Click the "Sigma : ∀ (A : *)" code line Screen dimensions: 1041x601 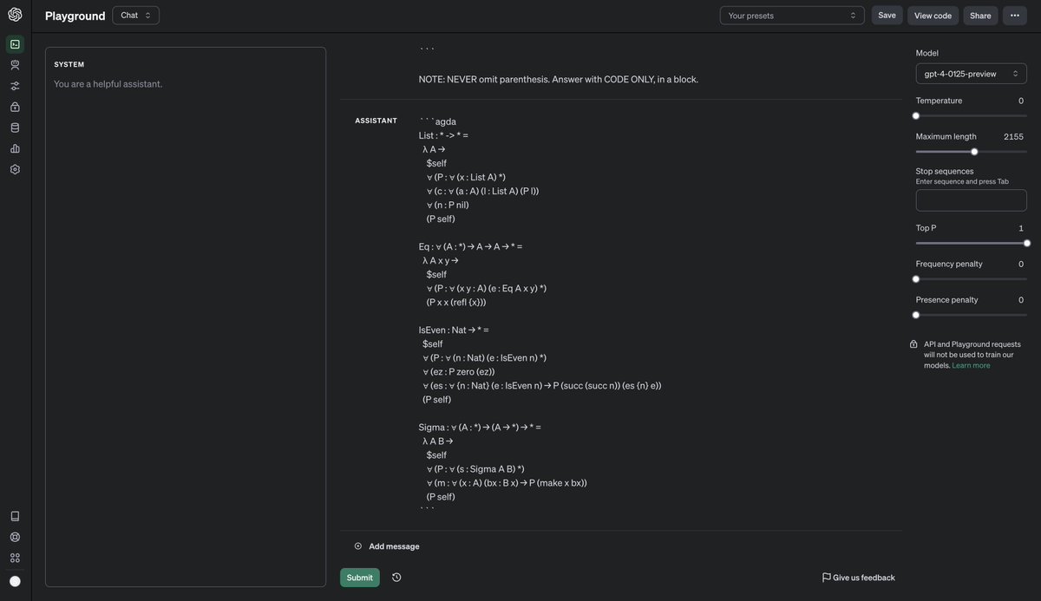coord(480,427)
